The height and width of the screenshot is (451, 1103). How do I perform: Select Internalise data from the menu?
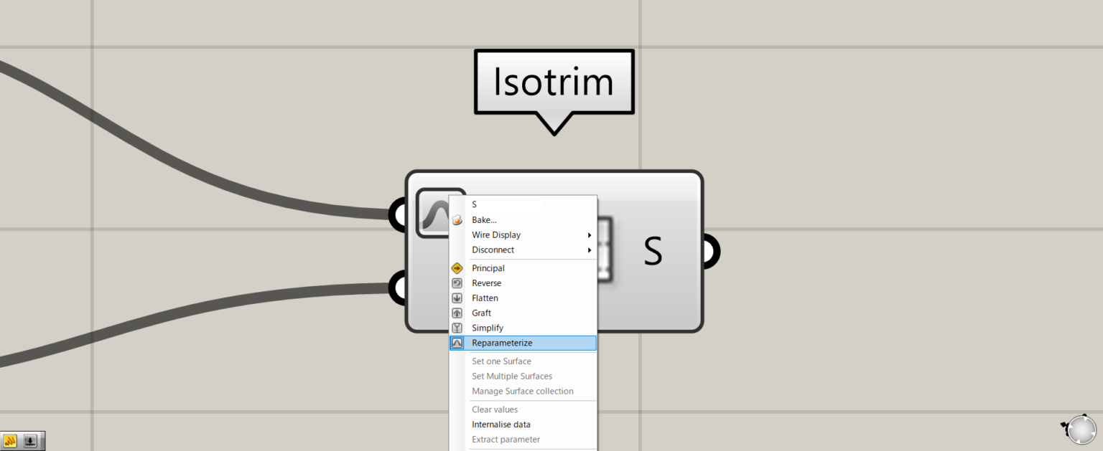[500, 424]
